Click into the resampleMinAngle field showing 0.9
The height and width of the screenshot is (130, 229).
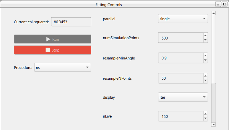(x=181, y=58)
